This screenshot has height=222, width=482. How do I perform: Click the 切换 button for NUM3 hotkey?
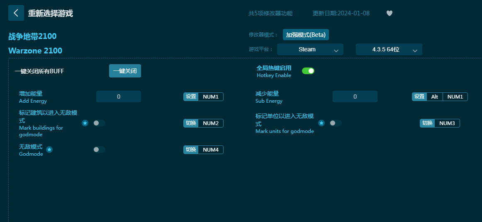pyautogui.click(x=427, y=123)
